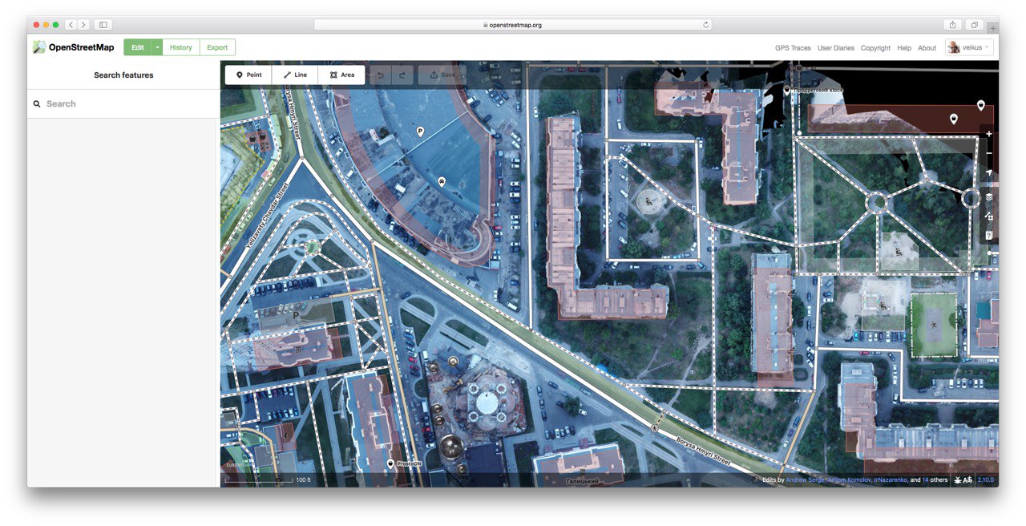Select the car marker on the plaza

point(441,182)
